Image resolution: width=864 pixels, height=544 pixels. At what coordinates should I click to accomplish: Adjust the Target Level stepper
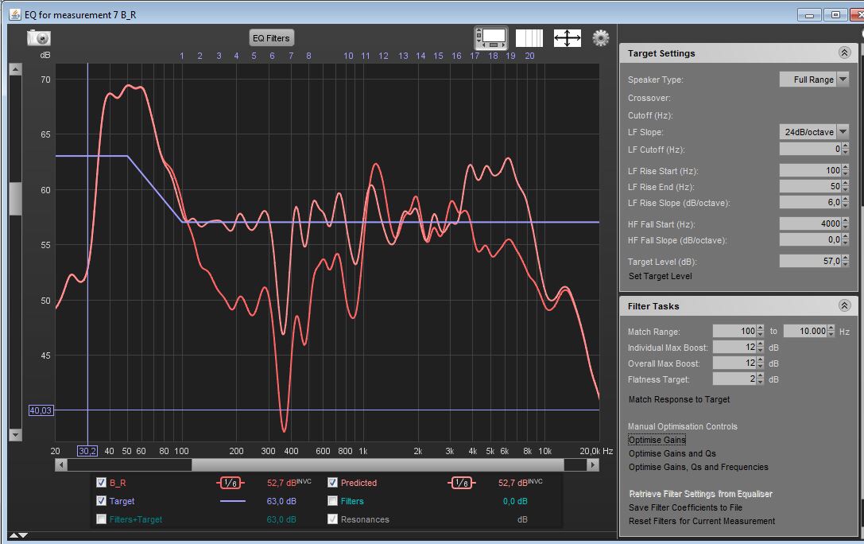(845, 261)
